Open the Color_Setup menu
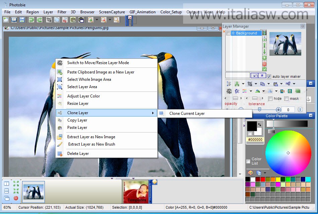 point(171,12)
